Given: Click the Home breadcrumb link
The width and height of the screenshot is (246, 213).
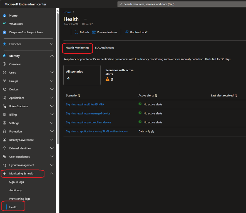Looking at the screenshot, I should click(x=67, y=12).
